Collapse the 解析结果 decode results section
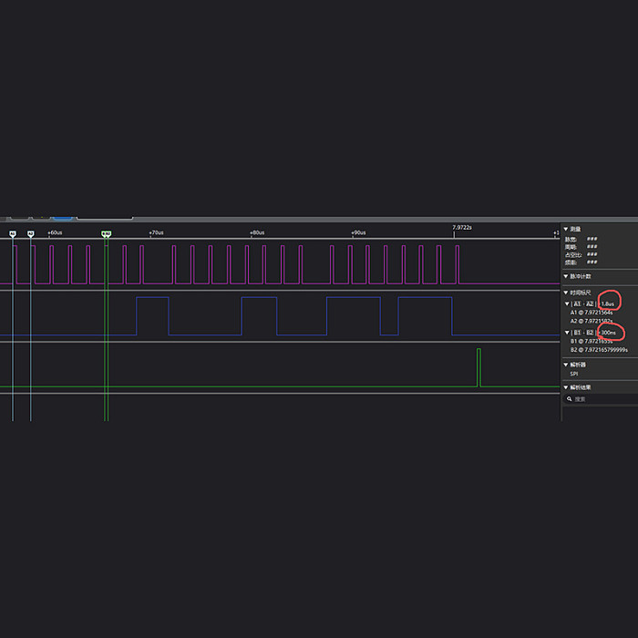 click(x=566, y=387)
